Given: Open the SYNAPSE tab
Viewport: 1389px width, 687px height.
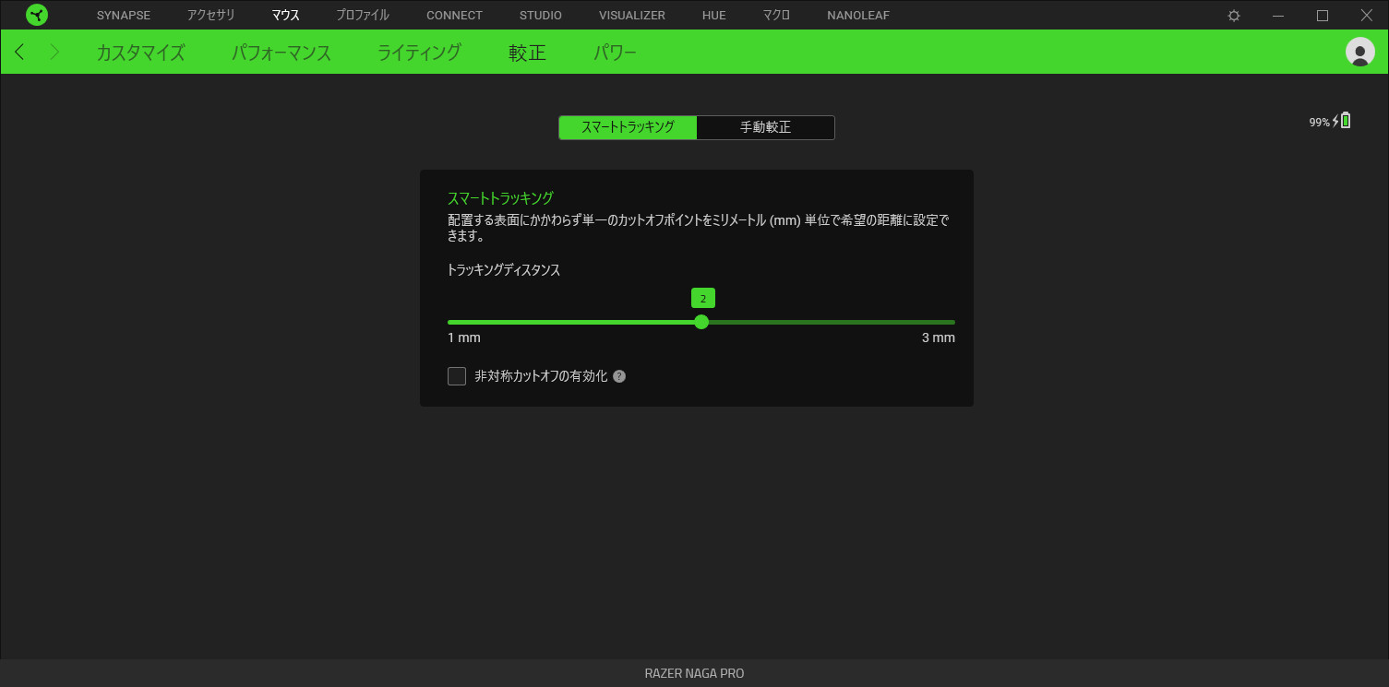Looking at the screenshot, I should point(124,16).
